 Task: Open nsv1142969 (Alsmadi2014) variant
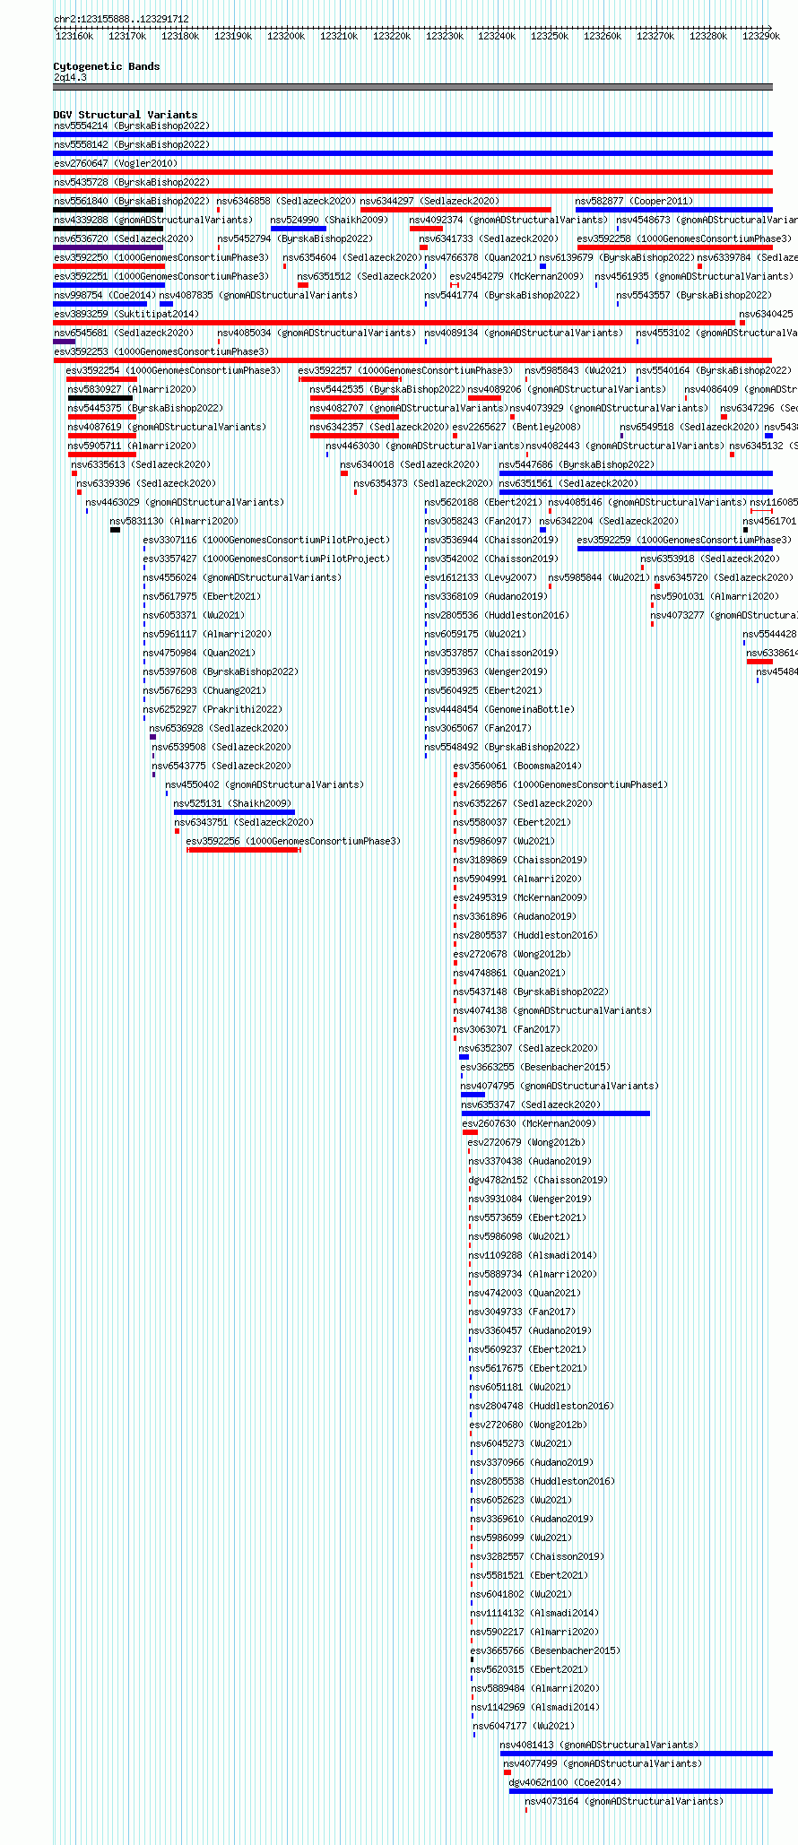click(x=535, y=1708)
